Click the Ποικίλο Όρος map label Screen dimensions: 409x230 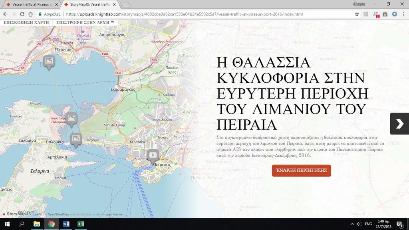click(x=172, y=69)
